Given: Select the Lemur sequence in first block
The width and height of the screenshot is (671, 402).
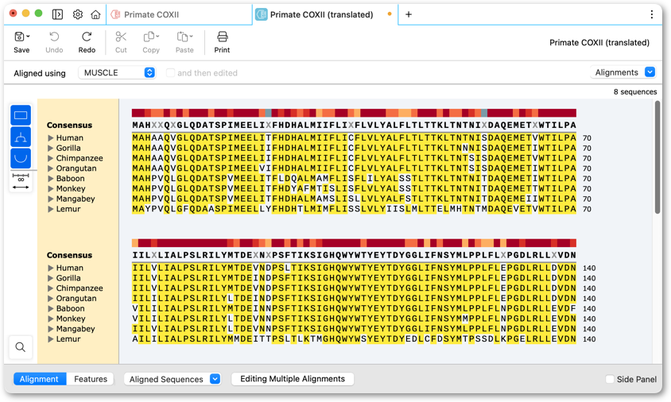Looking at the screenshot, I should pyautogui.click(x=354, y=209).
